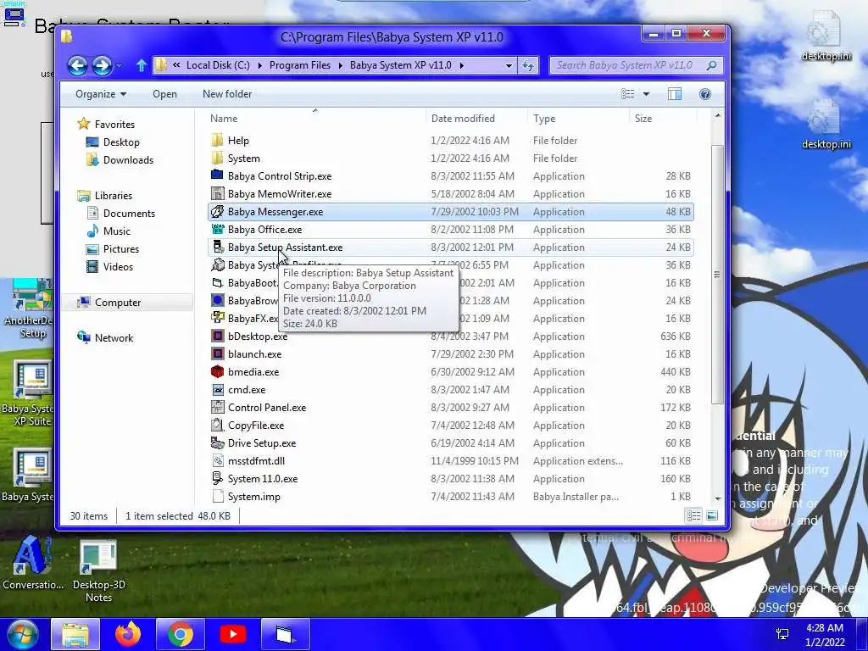The width and height of the screenshot is (868, 651).
Task: Select the msstdfmt.dll file icon
Action: tap(218, 460)
